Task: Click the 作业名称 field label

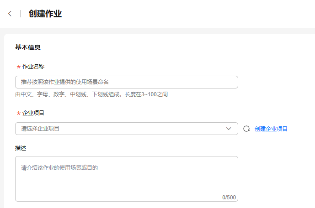Action: tap(33, 67)
